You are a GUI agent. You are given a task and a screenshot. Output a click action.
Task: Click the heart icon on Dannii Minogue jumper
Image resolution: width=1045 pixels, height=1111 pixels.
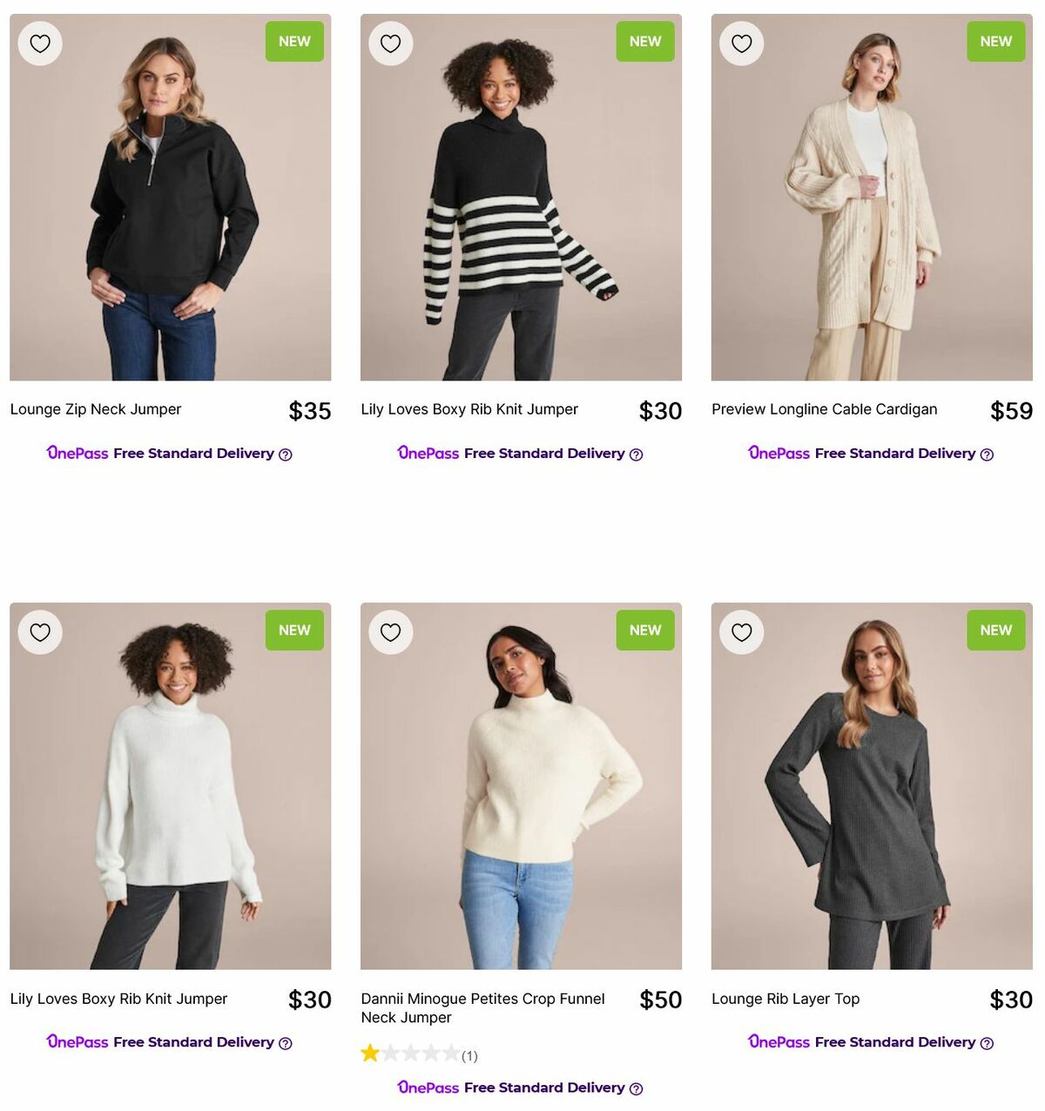click(x=390, y=632)
